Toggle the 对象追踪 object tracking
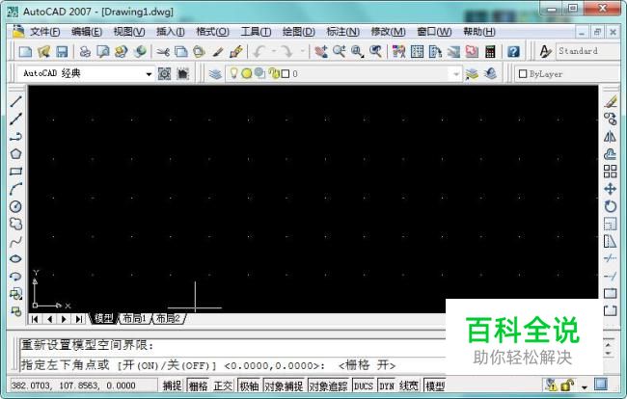Viewport: 627px width, 399px height. [329, 386]
